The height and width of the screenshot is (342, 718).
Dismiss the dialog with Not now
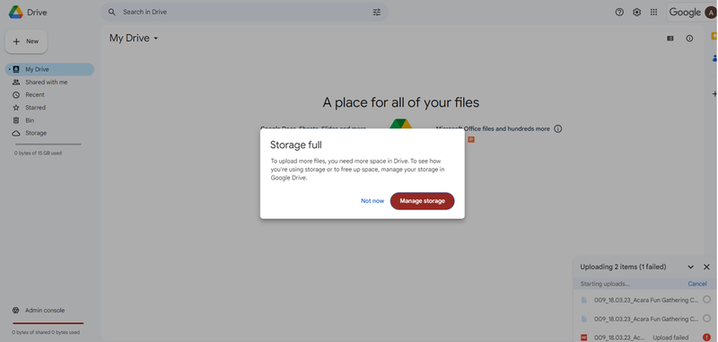372,201
